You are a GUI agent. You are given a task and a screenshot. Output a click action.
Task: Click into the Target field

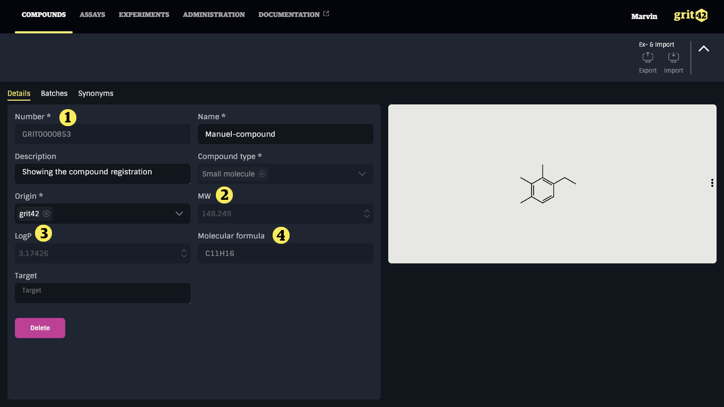(x=102, y=293)
